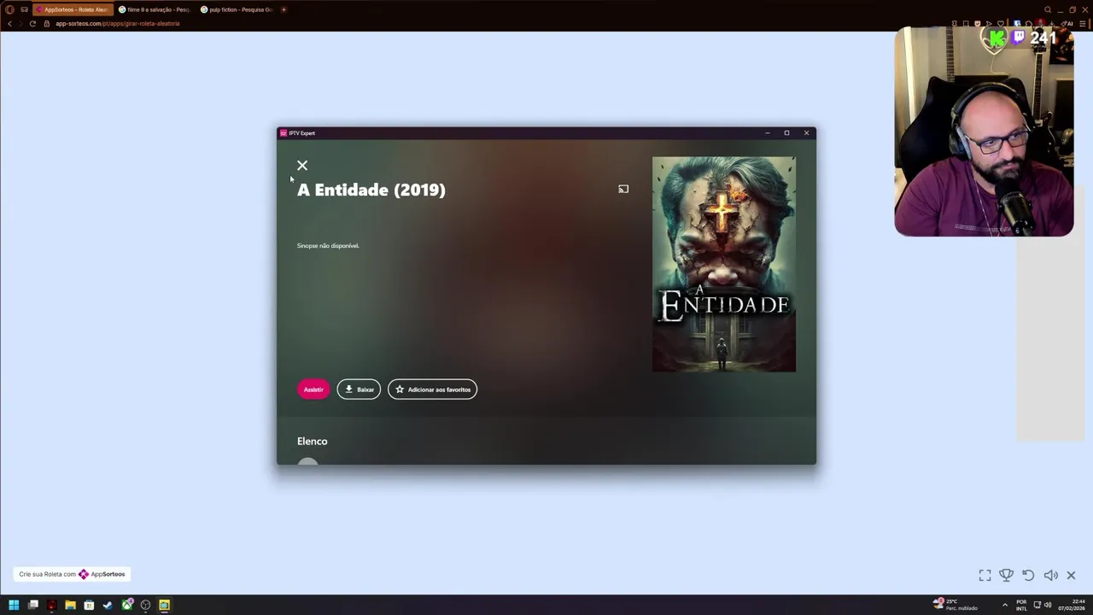Image resolution: width=1093 pixels, height=615 pixels.
Task: Close the roulette bottom controls bar
Action: tap(1071, 576)
